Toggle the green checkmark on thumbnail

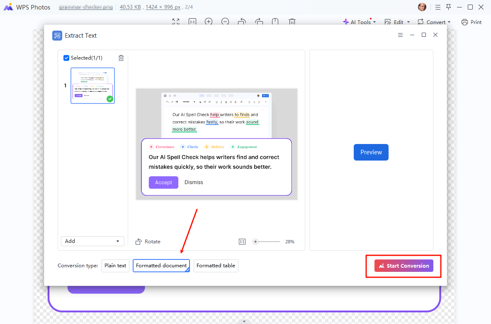point(109,99)
